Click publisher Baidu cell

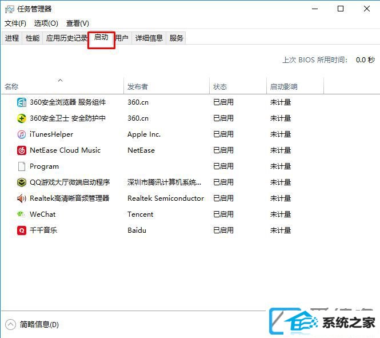pos(137,230)
